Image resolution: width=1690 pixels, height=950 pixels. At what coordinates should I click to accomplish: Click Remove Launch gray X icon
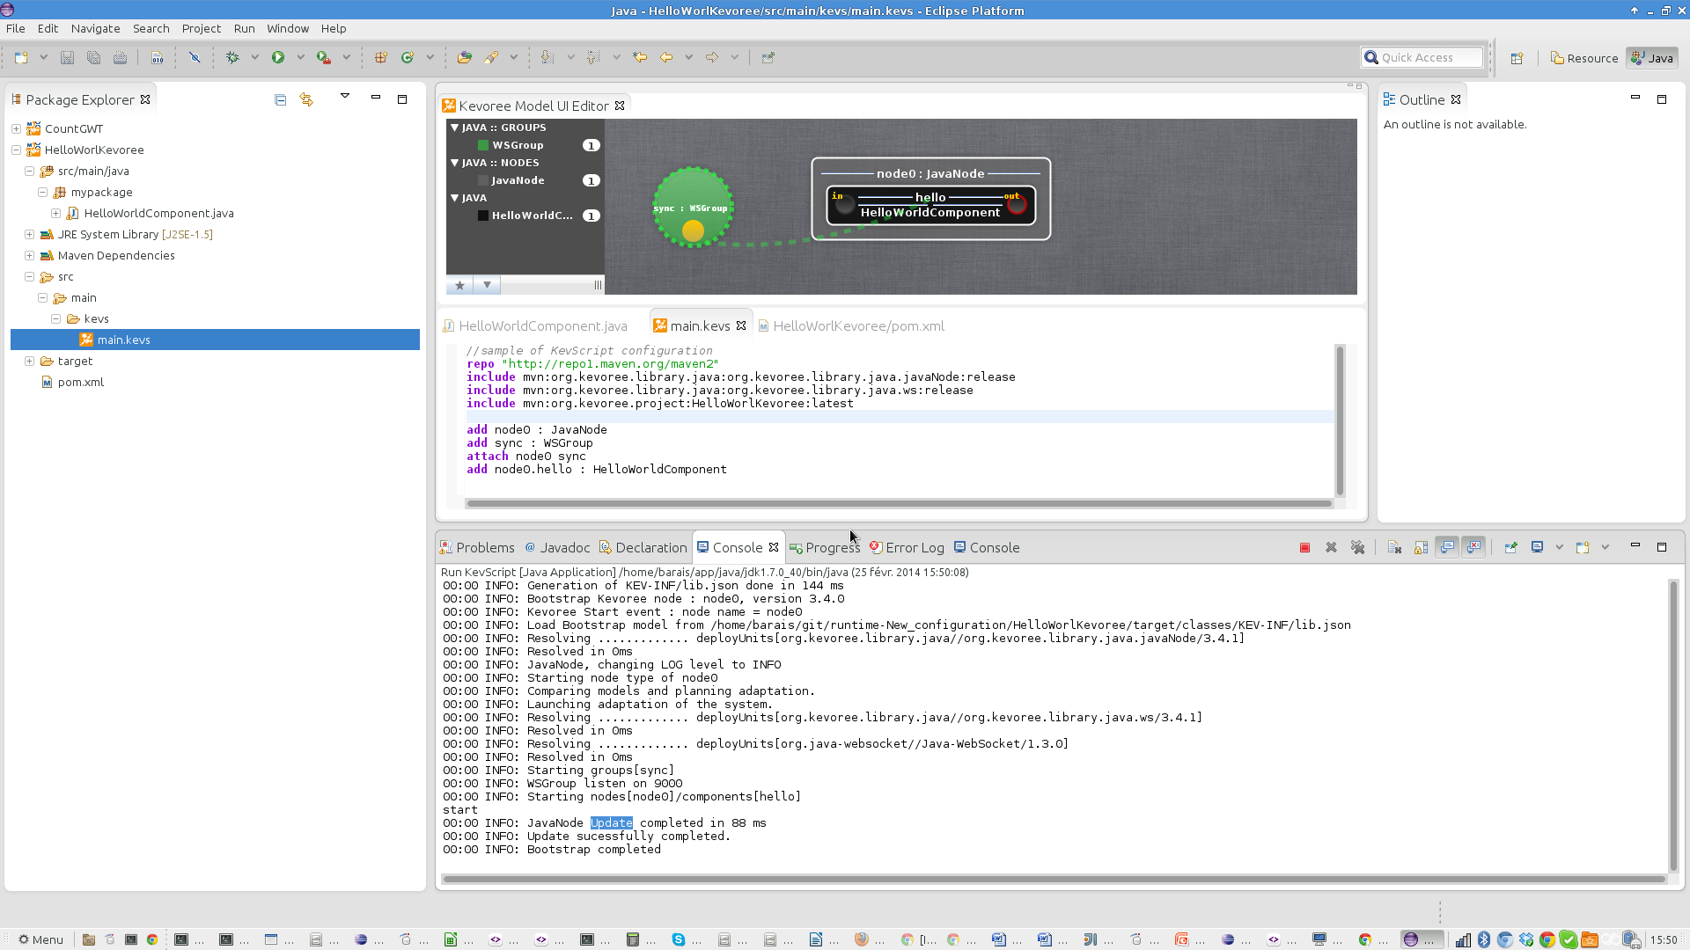pos(1331,547)
